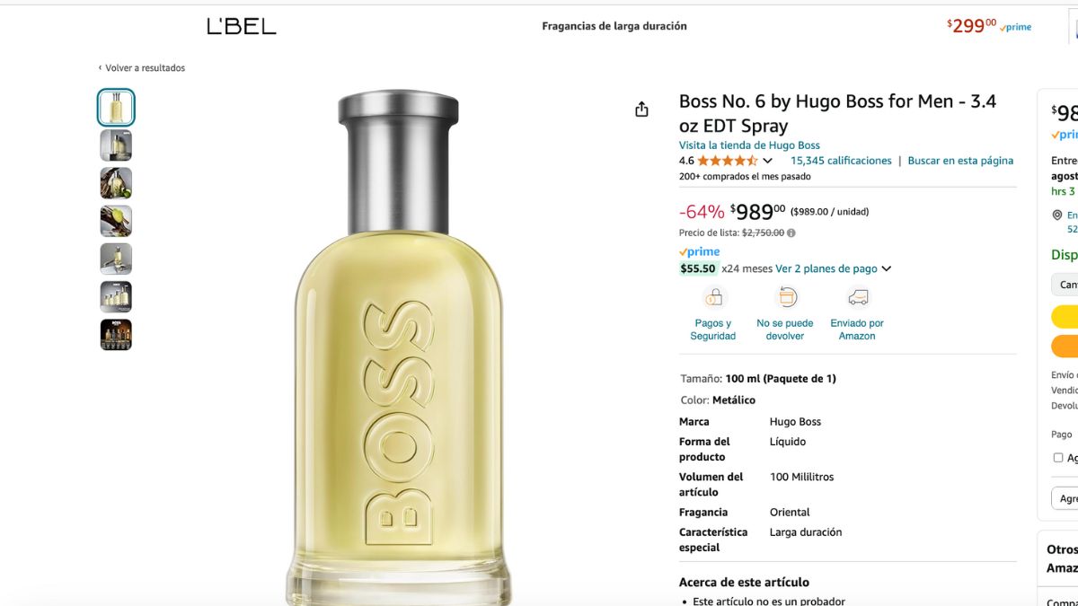Open the quantity dropdown in buy box
Viewport: 1078px width, 606px height.
coord(1065,285)
